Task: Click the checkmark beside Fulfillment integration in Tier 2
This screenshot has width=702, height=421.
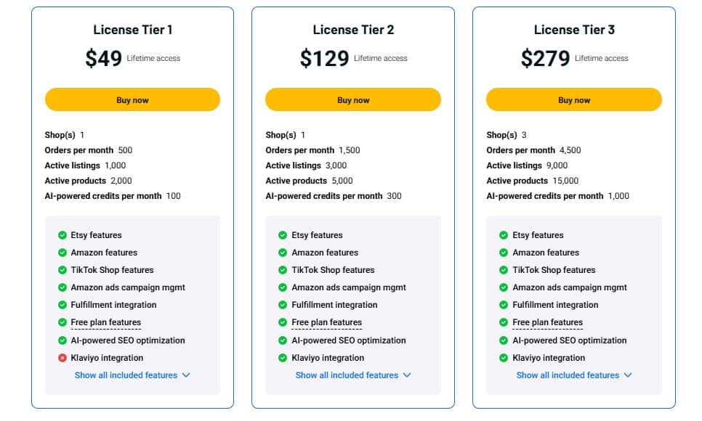Action: 284,305
